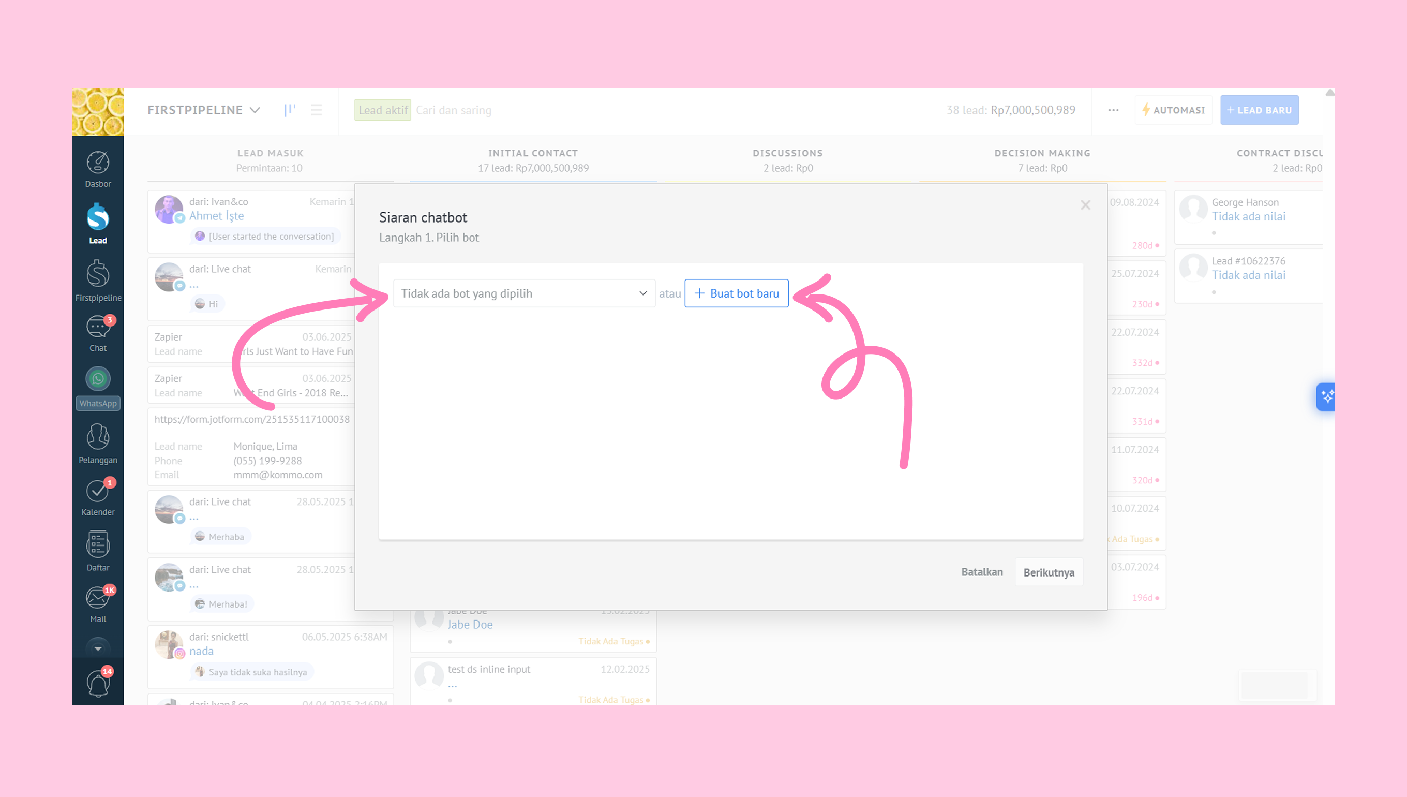The height and width of the screenshot is (797, 1407).
Task: Open lead Ahmet İşte
Action: point(217,216)
